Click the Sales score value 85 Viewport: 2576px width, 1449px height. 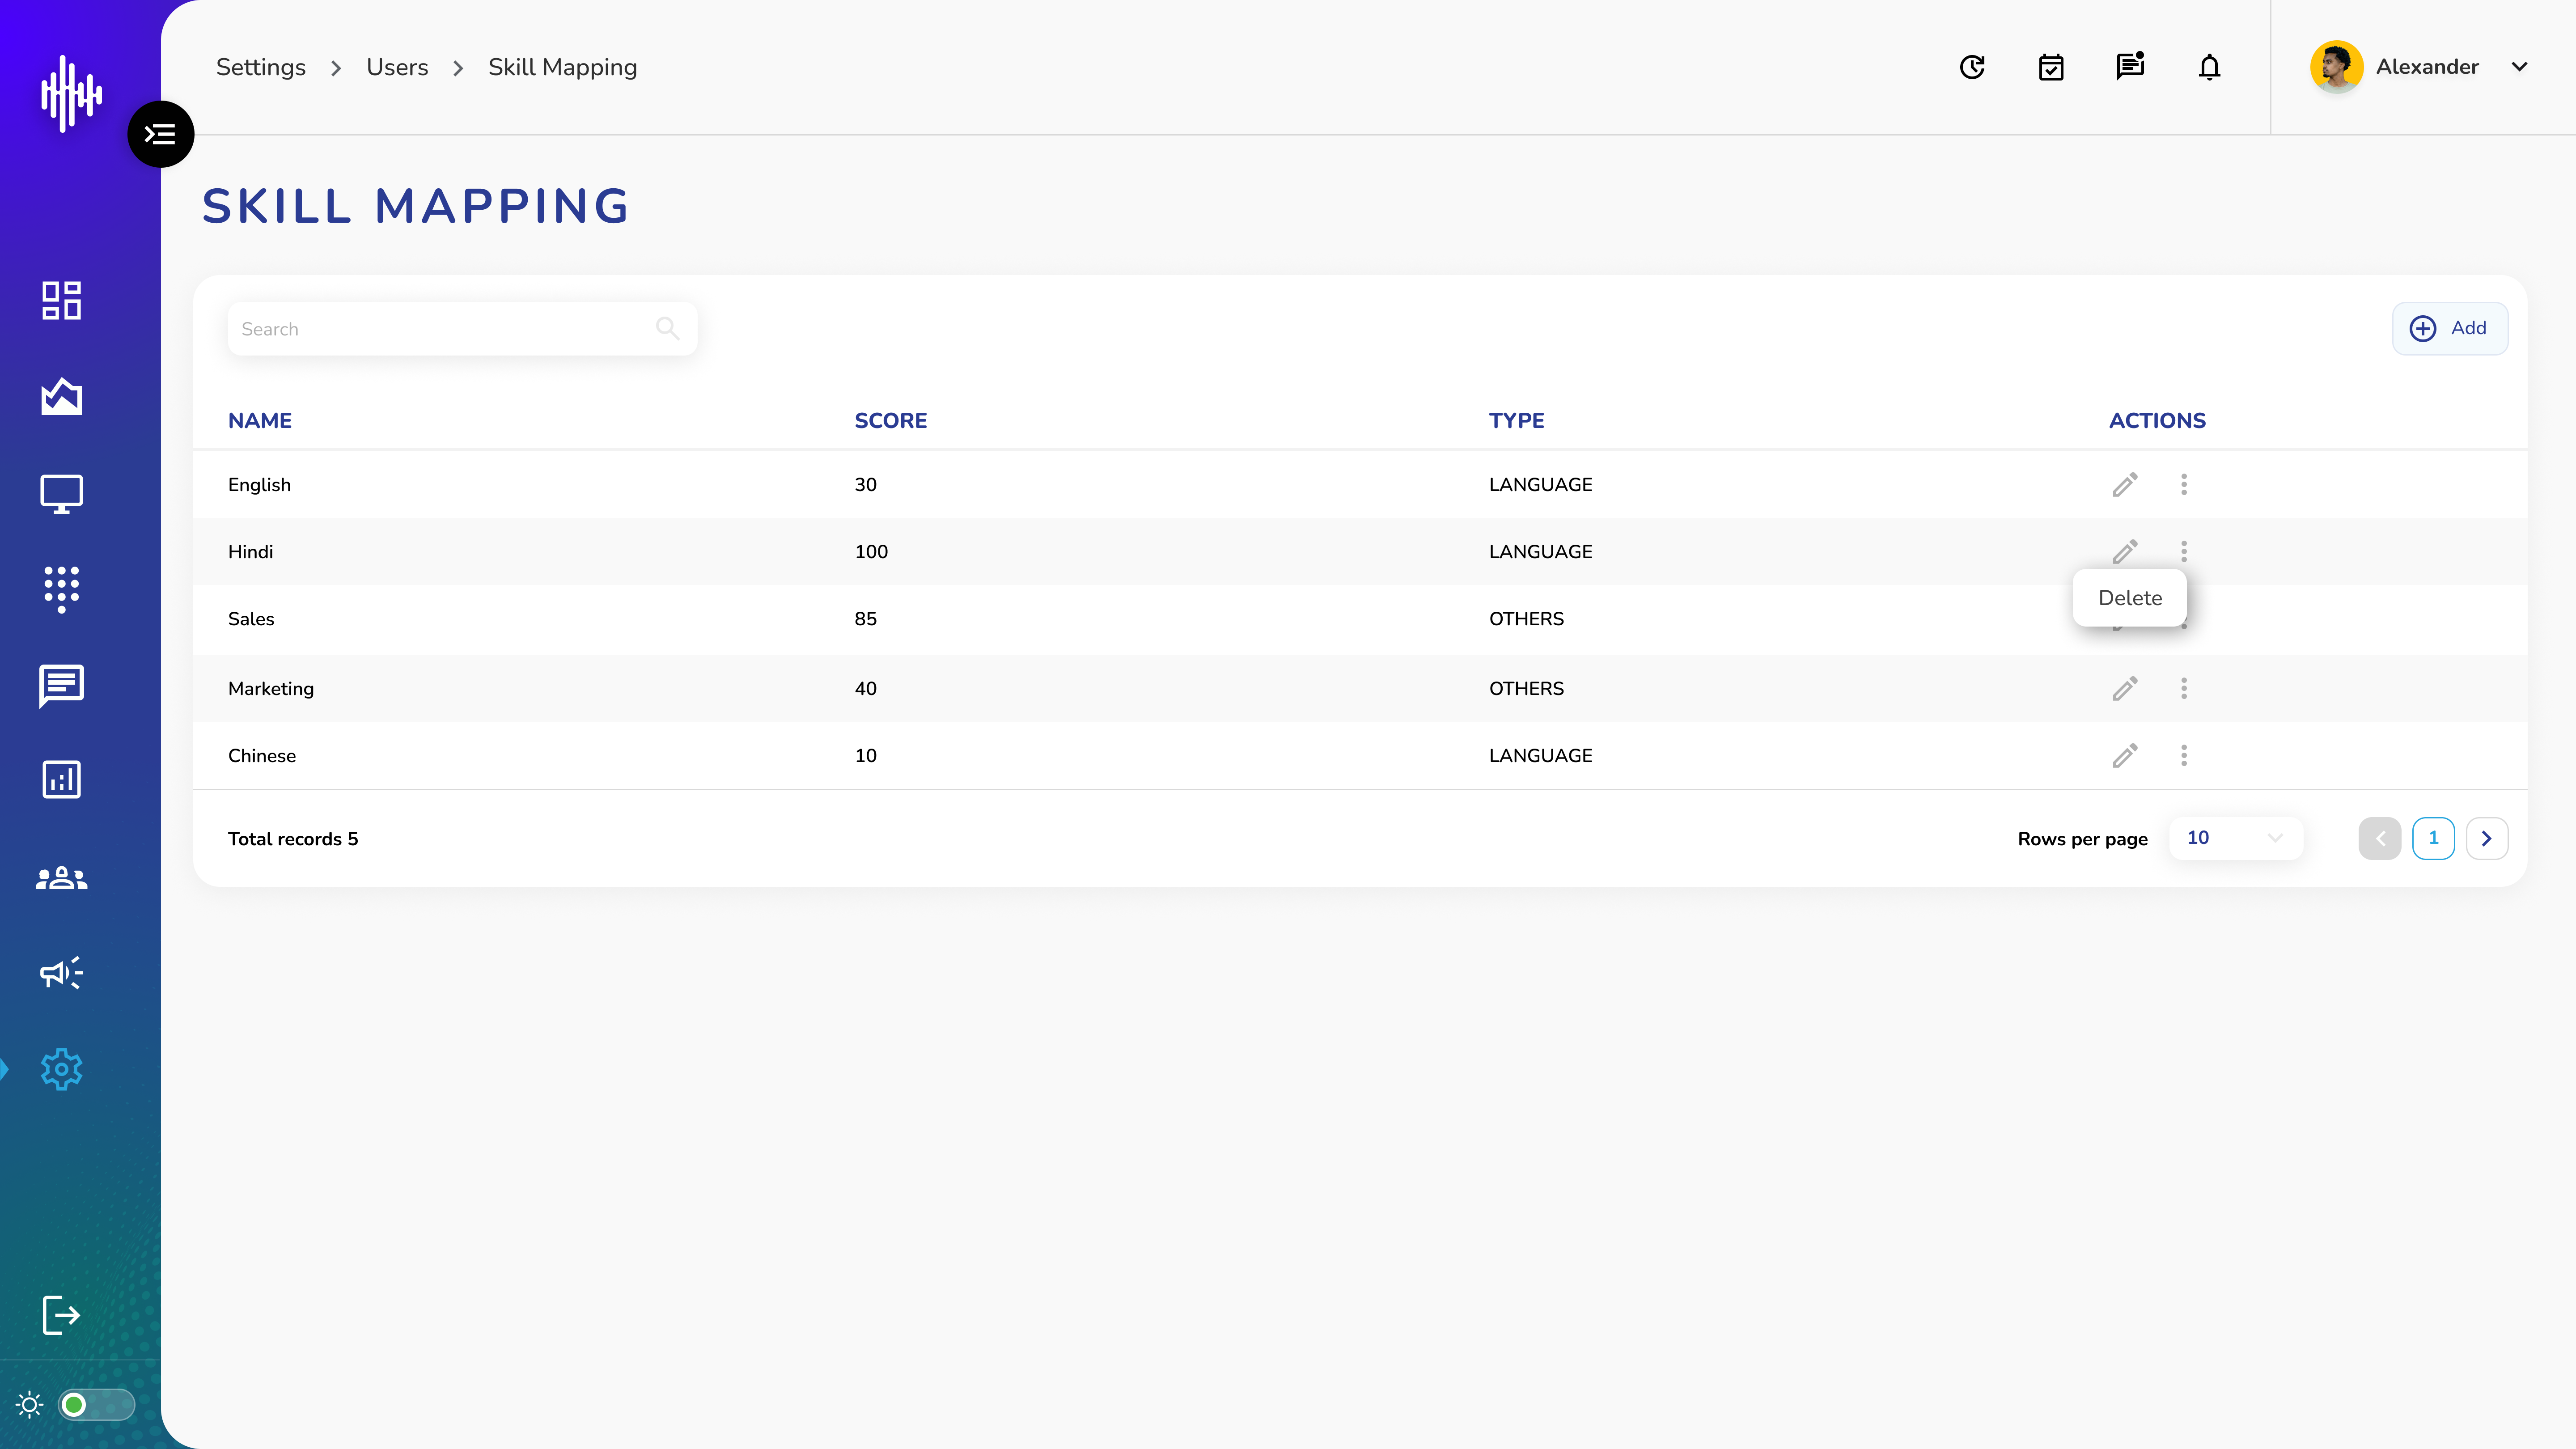click(866, 618)
